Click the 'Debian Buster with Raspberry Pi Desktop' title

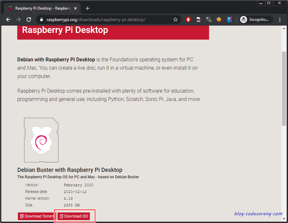(x=70, y=170)
